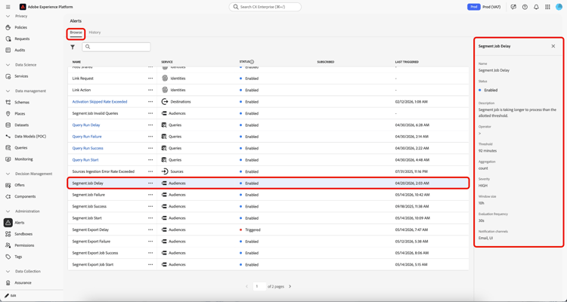This screenshot has height=302, width=567.
Task: Open the Segment Job Delay more-options ellipsis
Action: [x=150, y=183]
